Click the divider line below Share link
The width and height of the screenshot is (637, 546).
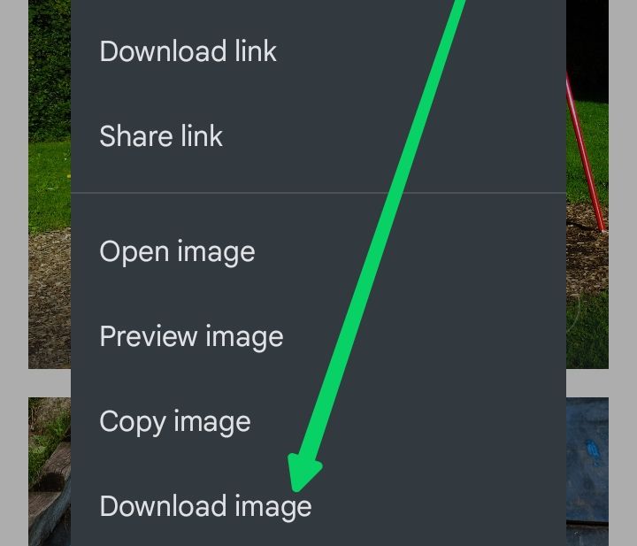point(318,193)
